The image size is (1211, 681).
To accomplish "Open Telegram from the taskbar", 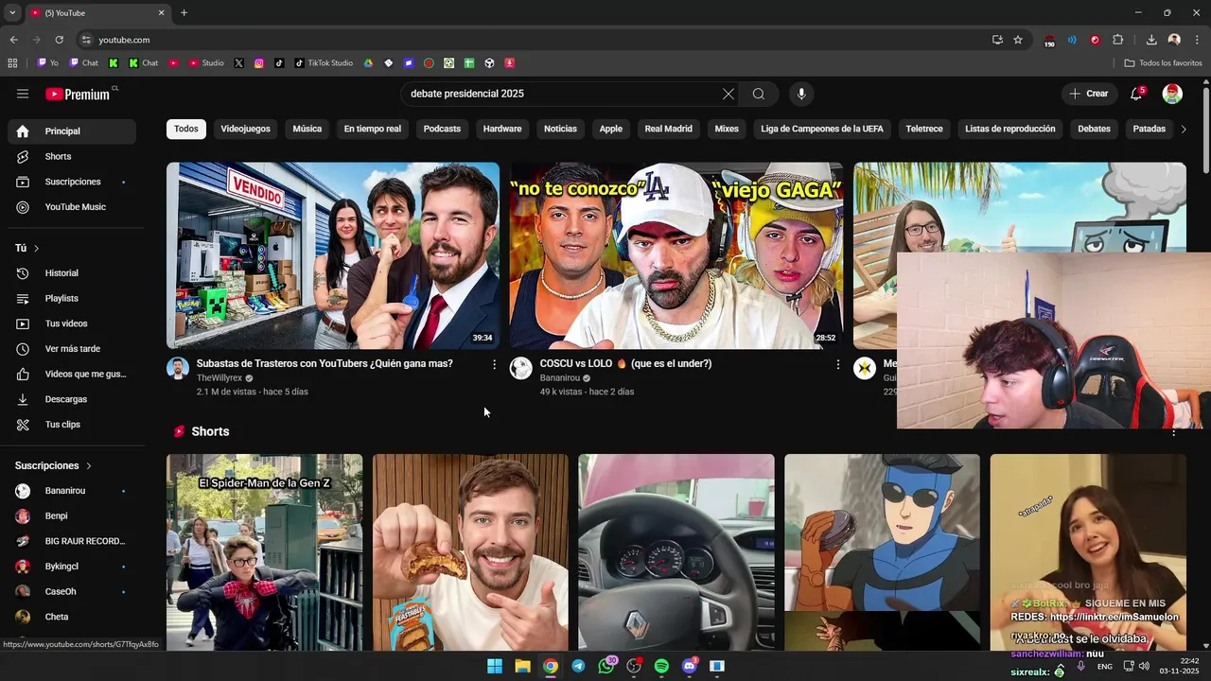I will [578, 666].
